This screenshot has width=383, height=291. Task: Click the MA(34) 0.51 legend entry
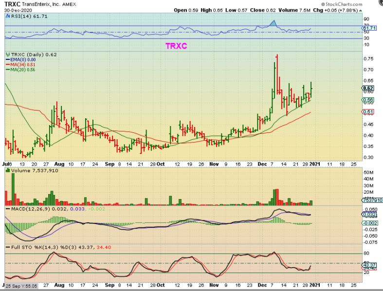click(x=23, y=65)
